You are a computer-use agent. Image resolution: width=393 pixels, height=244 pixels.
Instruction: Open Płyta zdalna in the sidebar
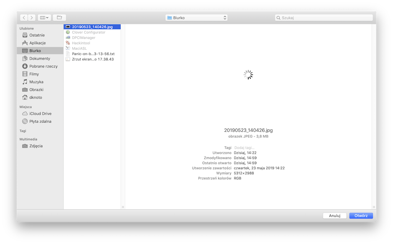pyautogui.click(x=40, y=121)
